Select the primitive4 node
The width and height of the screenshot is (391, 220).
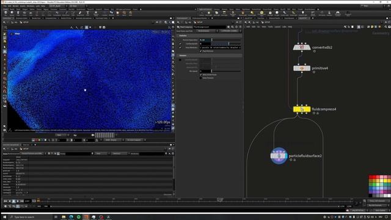pyautogui.click(x=302, y=68)
